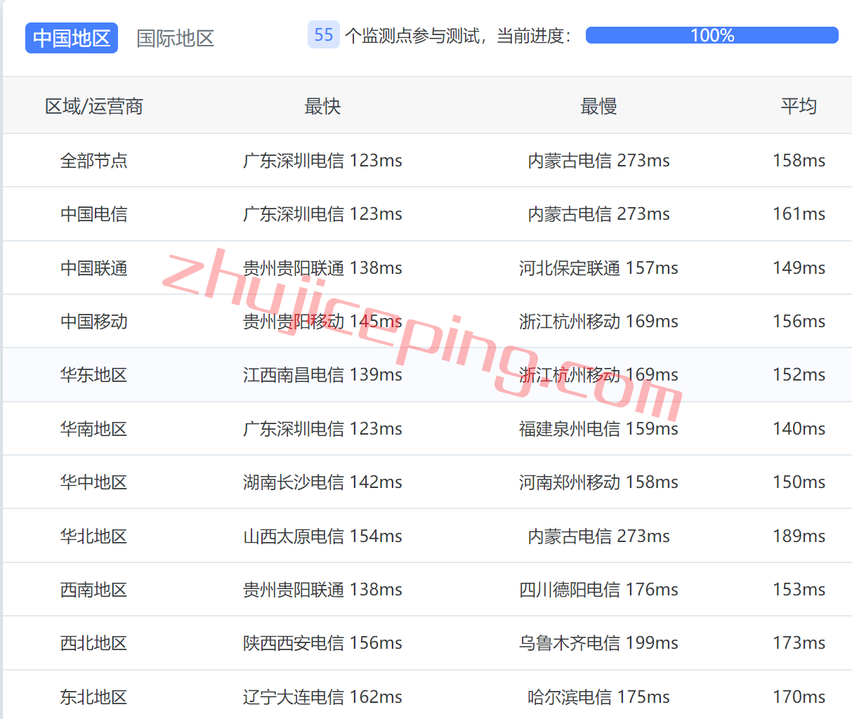The height and width of the screenshot is (719, 852).
Task: Click the 158ms average value
Action: point(799,160)
